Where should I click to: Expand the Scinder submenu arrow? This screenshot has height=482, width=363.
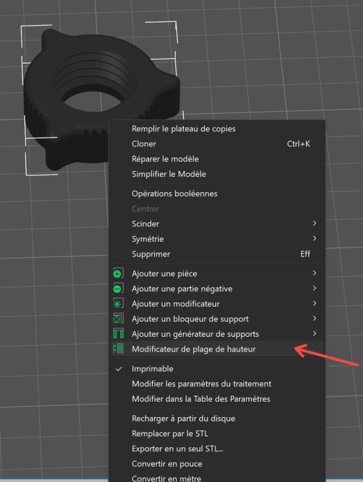click(x=314, y=224)
